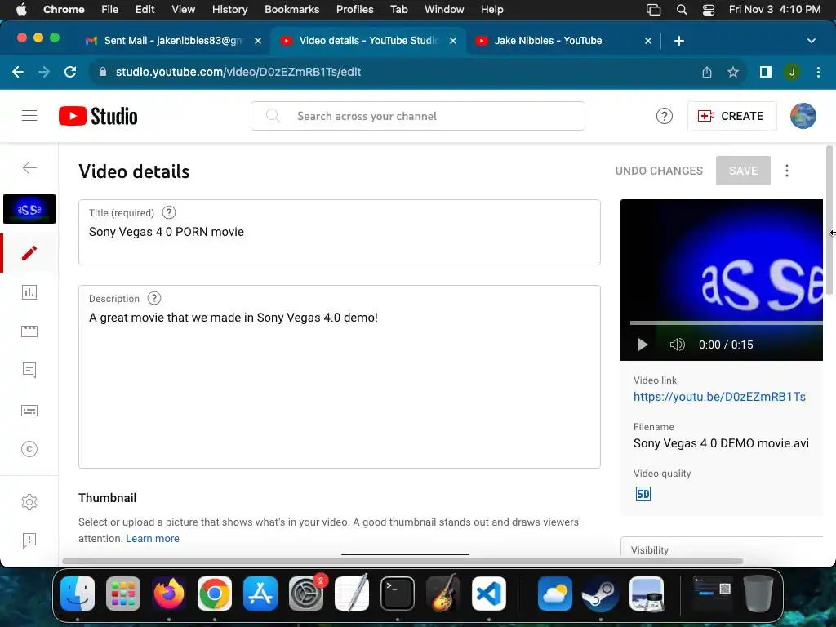
Task: Open the Chrome three-dot menu
Action: 818,72
